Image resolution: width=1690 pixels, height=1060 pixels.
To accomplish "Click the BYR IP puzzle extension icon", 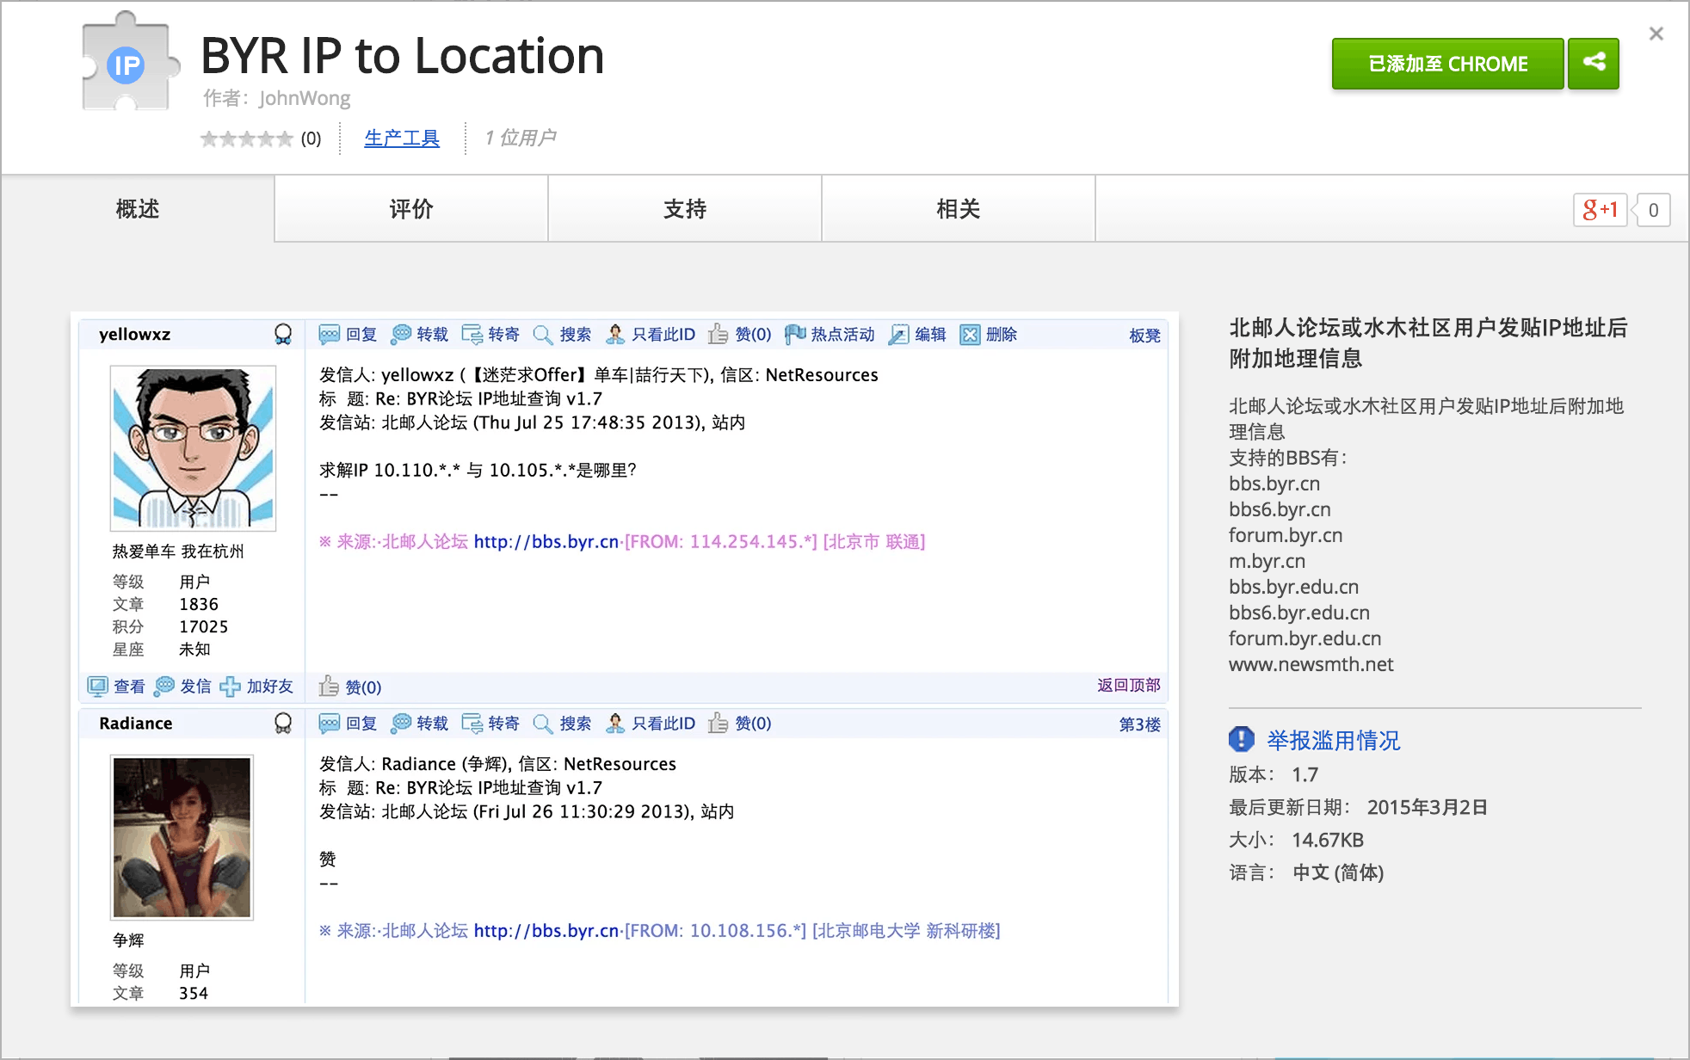I will tap(127, 64).
